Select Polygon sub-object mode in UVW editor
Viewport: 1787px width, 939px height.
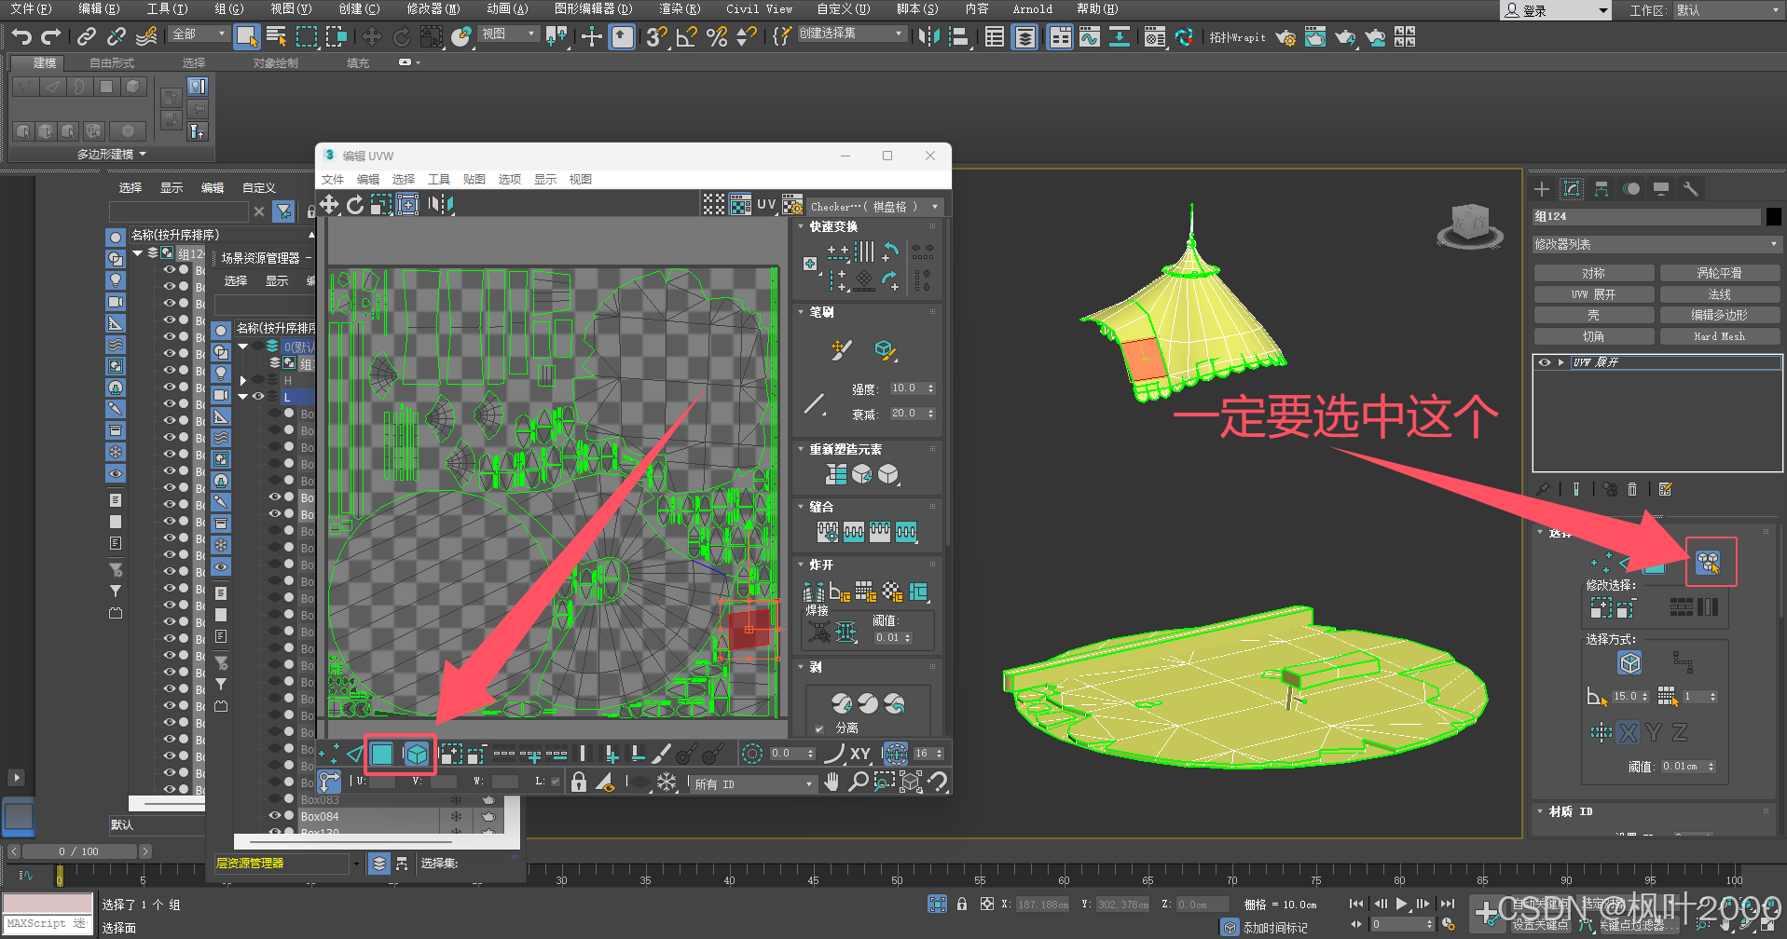point(381,754)
